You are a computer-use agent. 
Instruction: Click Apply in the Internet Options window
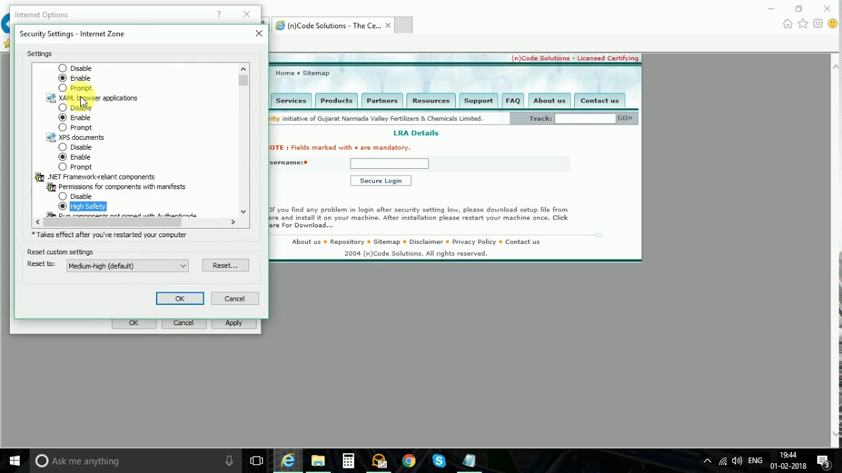(x=234, y=323)
